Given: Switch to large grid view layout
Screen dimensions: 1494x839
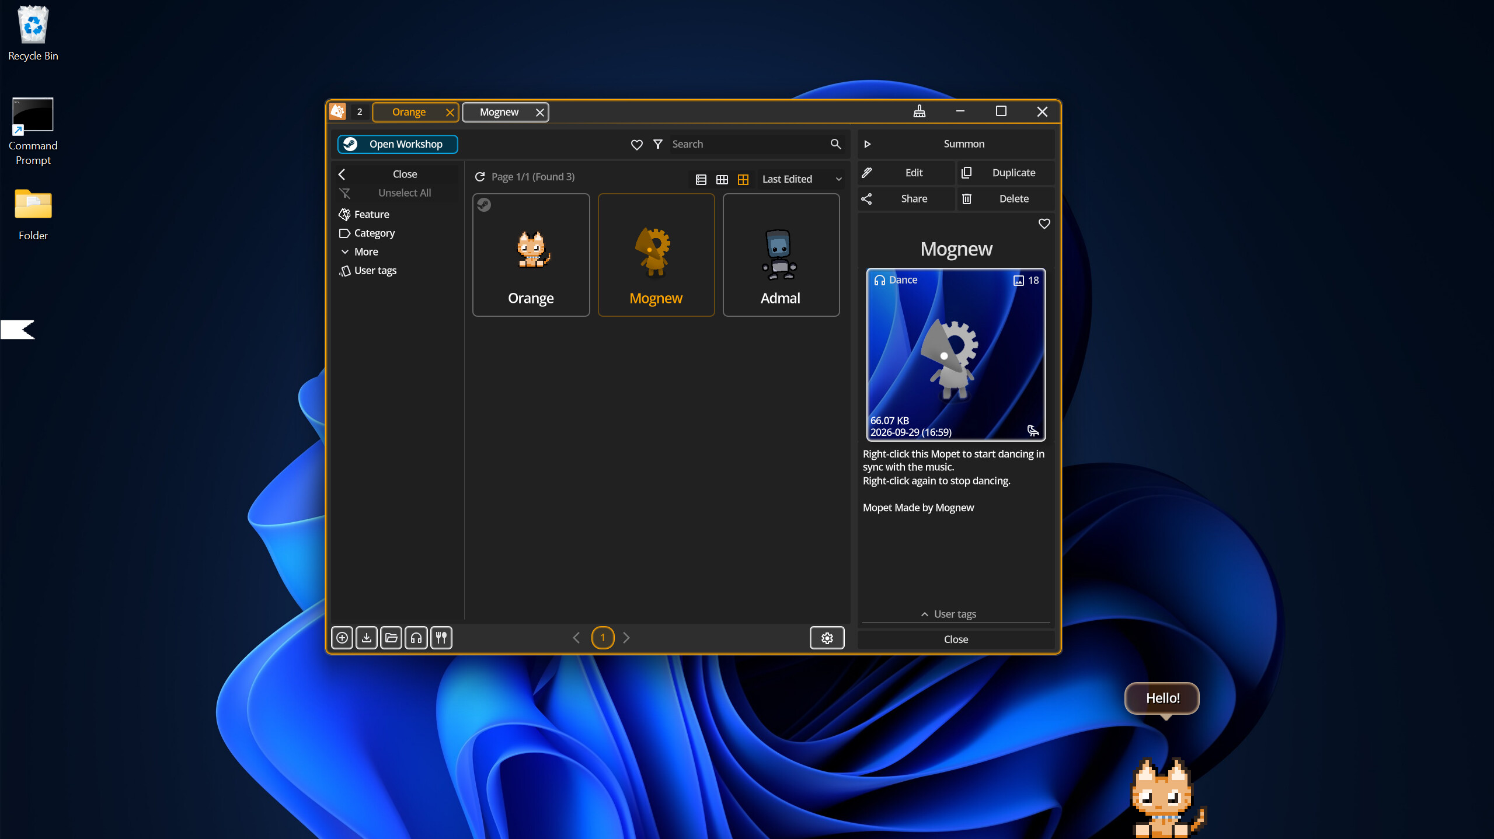Looking at the screenshot, I should [x=743, y=180].
